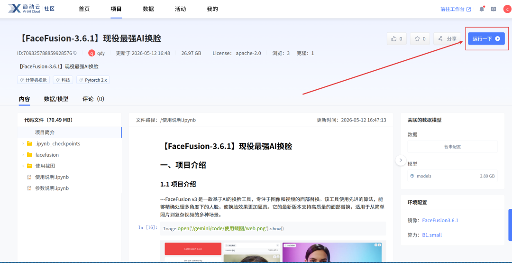Image resolution: width=512 pixels, height=263 pixels.
Task: Open the 项目 nav item
Action: pyautogui.click(x=116, y=9)
